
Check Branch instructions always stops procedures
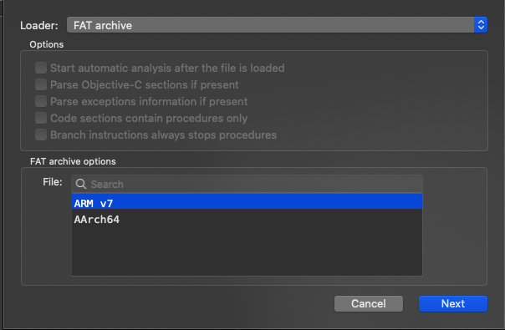point(41,135)
